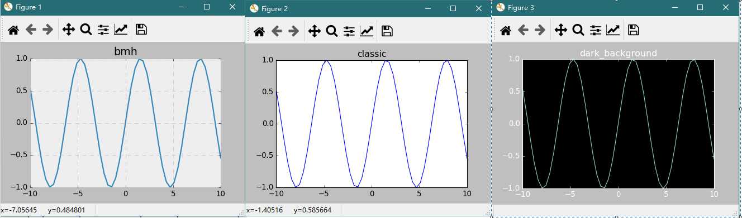Click the Figure 2 window app icon

[254, 8]
